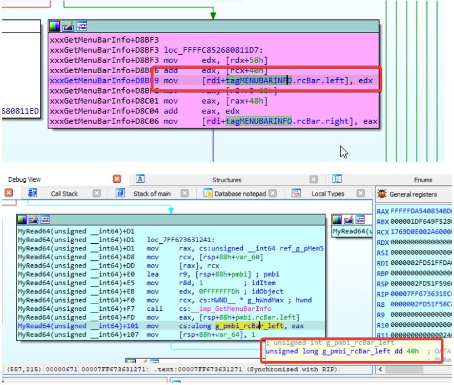Close the Stack of main tab
Image resolution: width=454 pixels, height=385 pixels.
185,193
